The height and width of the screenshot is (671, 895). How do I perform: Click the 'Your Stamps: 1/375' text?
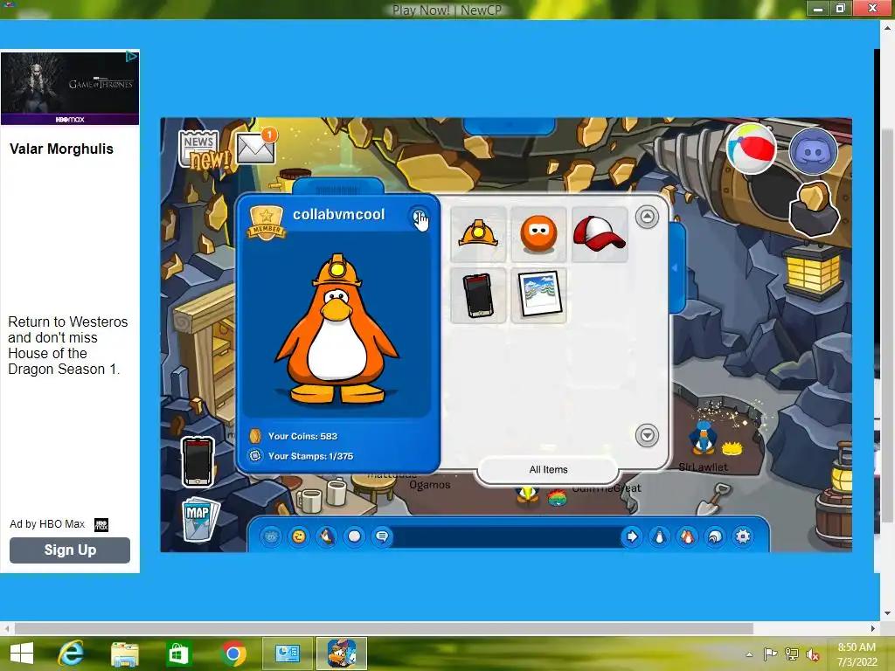coord(310,456)
